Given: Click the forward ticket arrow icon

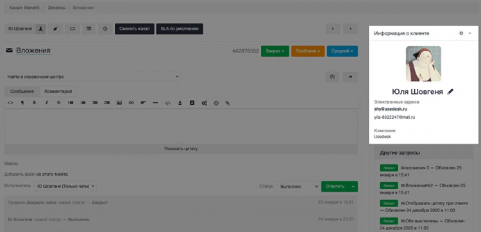Looking at the screenshot, I should pyautogui.click(x=350, y=77).
